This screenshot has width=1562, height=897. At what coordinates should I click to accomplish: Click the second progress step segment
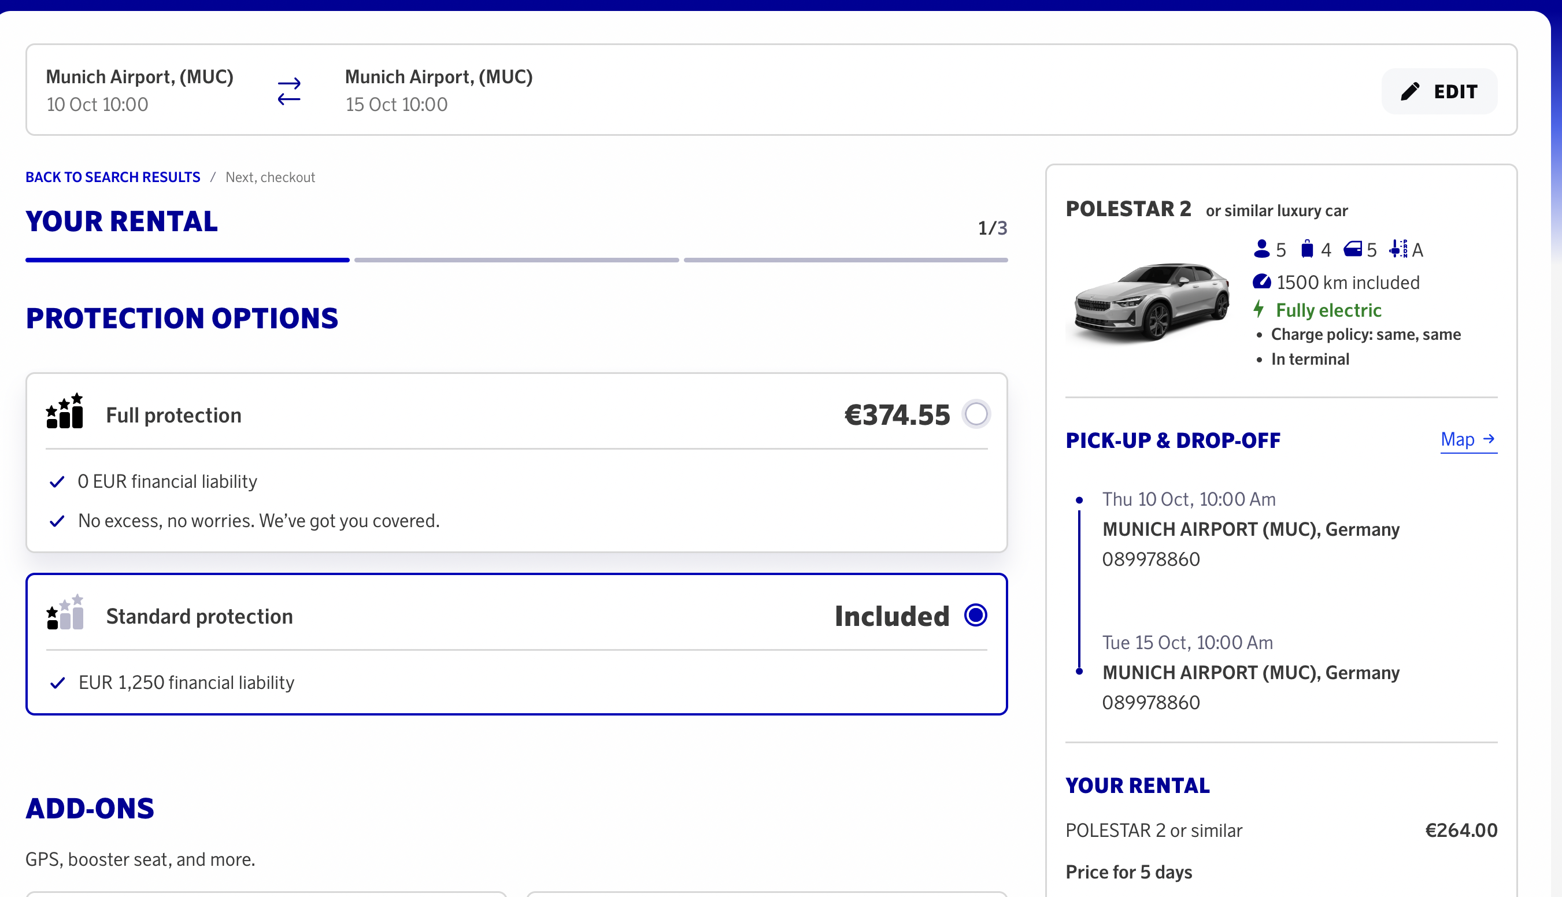coord(516,260)
